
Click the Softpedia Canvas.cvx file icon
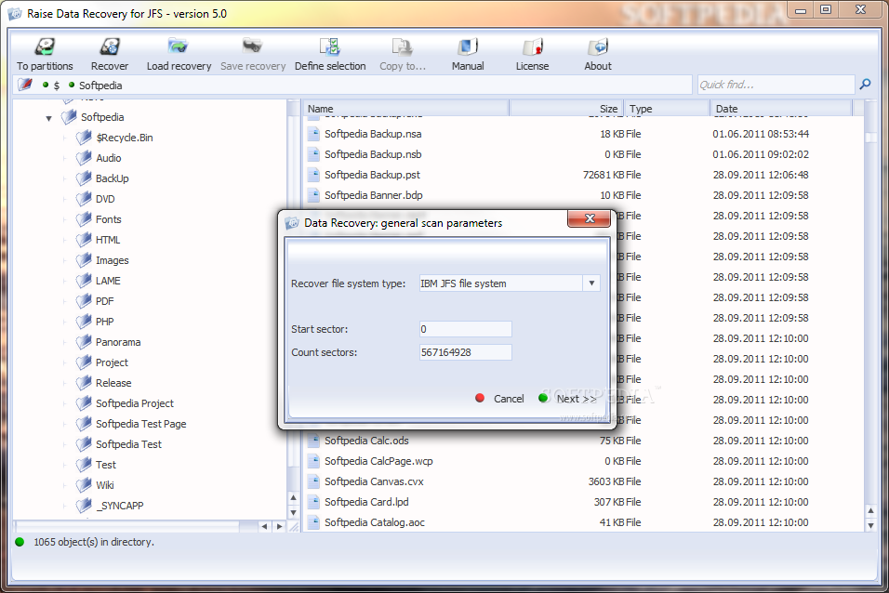pos(313,481)
